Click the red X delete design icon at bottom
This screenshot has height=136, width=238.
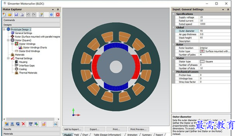click(x=23, y=124)
